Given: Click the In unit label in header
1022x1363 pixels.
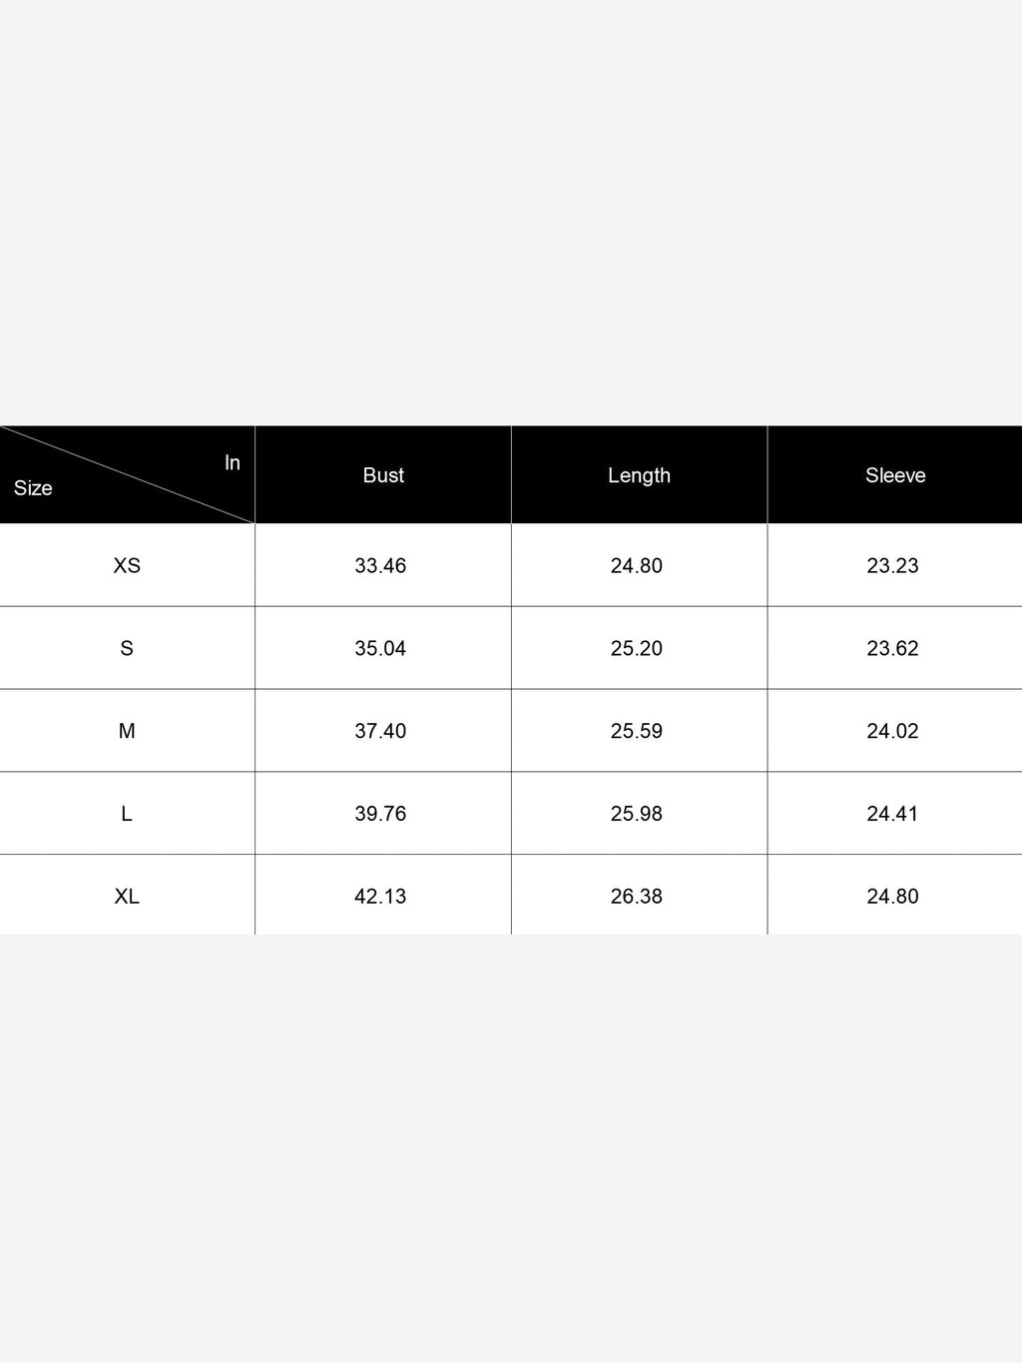Looking at the screenshot, I should pos(233,462).
